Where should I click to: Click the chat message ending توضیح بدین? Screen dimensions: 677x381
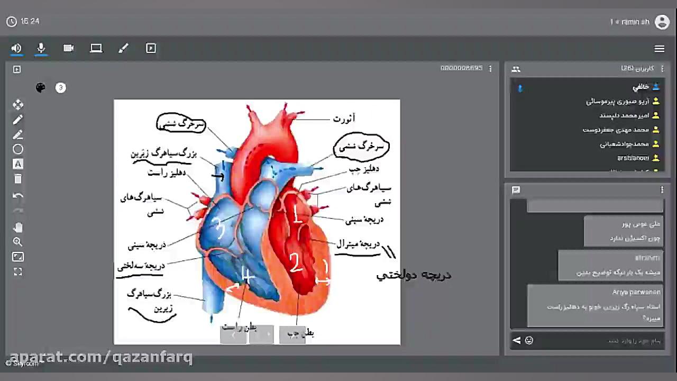pos(611,265)
